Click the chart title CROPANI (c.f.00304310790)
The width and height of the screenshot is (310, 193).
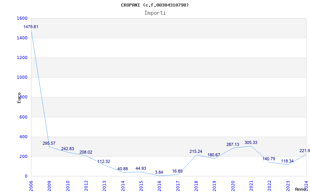point(155,5)
